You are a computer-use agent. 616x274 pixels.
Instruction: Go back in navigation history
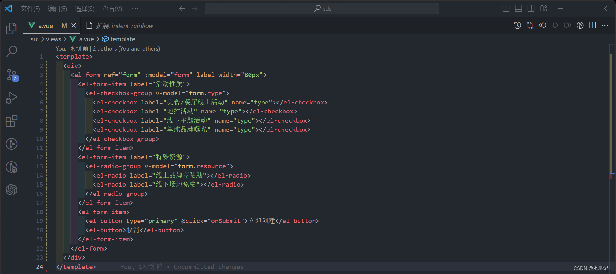tap(182, 9)
